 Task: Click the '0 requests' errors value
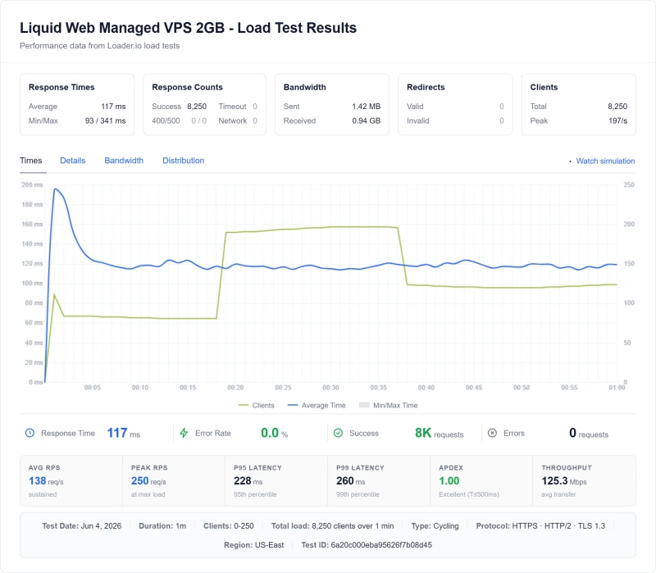589,433
